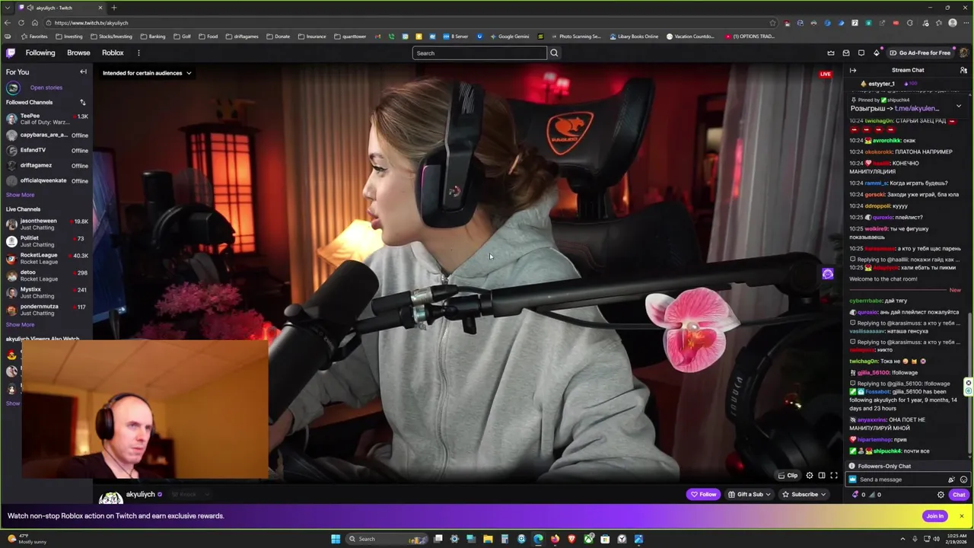974x548 pixels.
Task: Toggle theatre mode in player
Action: (x=822, y=476)
